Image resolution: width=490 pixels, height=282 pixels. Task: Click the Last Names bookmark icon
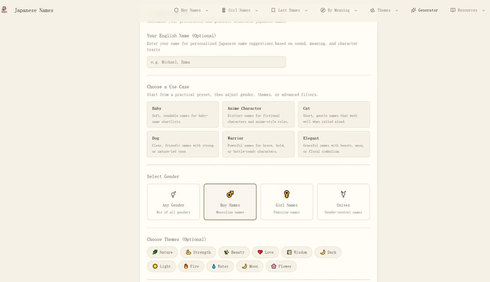(x=273, y=10)
